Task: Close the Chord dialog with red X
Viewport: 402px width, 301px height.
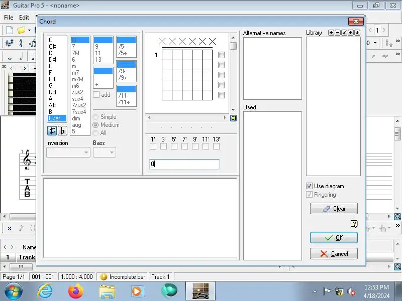Action: pos(356,21)
